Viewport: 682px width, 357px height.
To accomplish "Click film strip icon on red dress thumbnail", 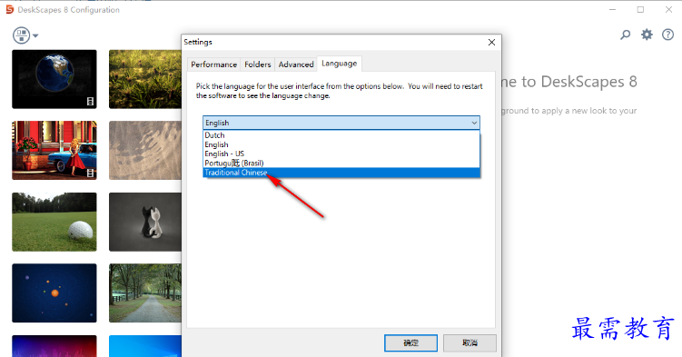I will [x=90, y=174].
